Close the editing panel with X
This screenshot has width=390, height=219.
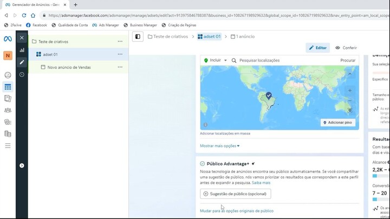click(x=22, y=38)
